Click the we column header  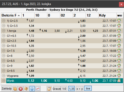pyautogui.click(x=120, y=15)
